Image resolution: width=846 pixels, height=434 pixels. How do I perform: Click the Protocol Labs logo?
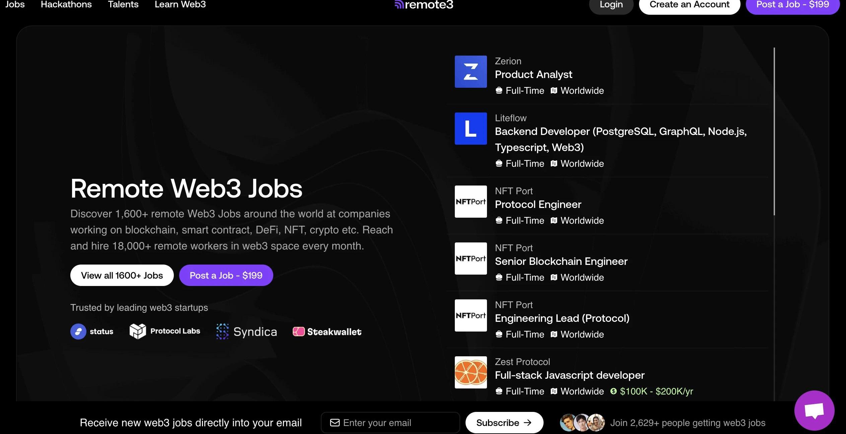(x=165, y=331)
